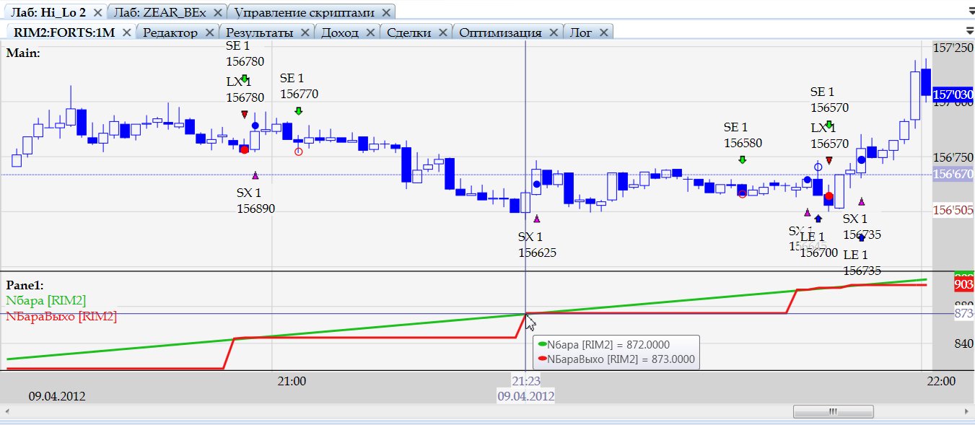Click the NБараВыхо [RIM2] legend label
This screenshot has width=975, height=425.
click(x=61, y=316)
